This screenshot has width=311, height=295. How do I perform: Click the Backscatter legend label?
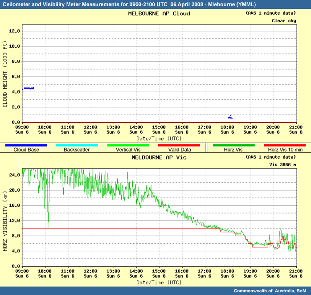click(77, 150)
